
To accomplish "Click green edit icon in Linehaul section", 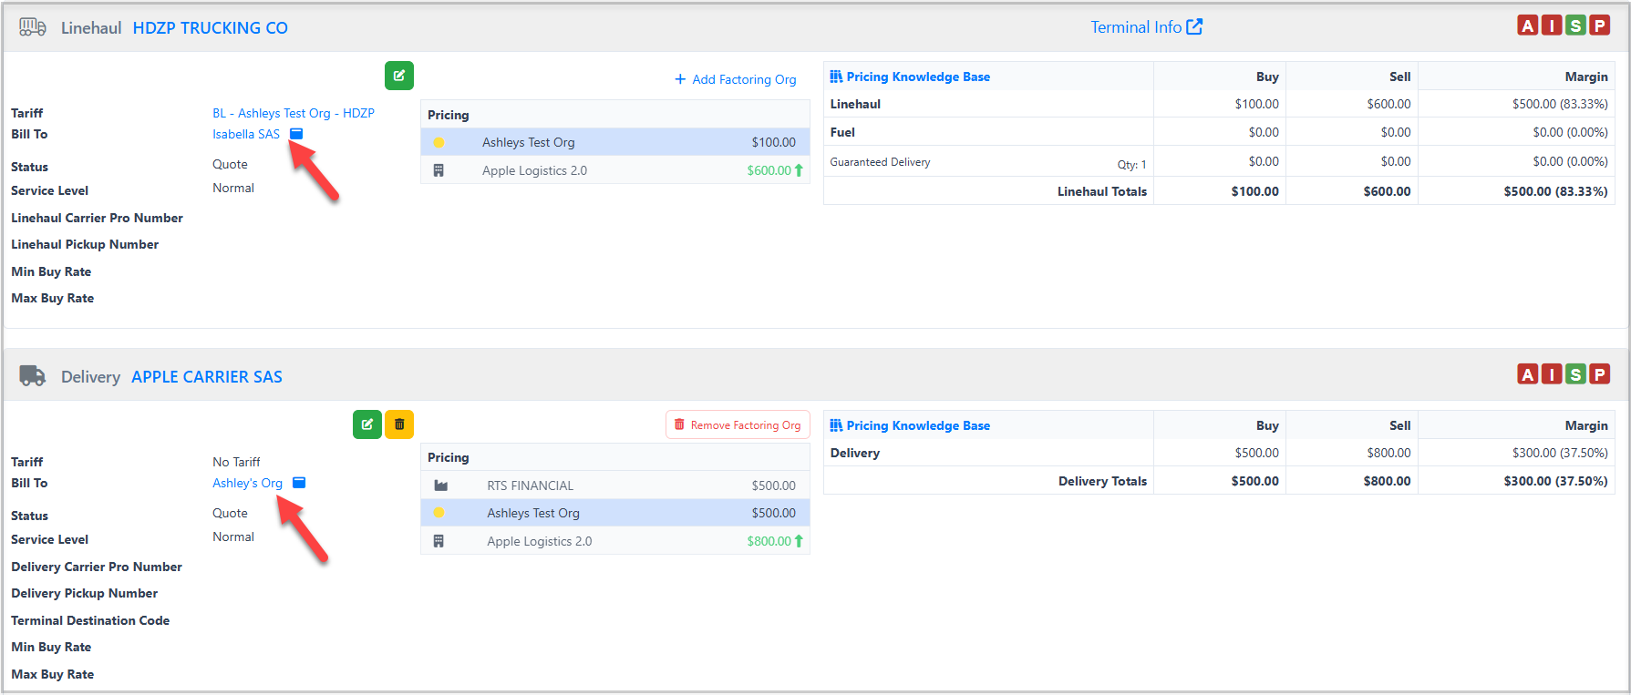I will (x=399, y=76).
